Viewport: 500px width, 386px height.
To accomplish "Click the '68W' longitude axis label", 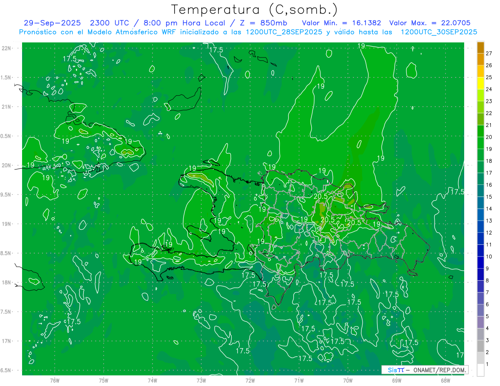I will pyautogui.click(x=445, y=381).
